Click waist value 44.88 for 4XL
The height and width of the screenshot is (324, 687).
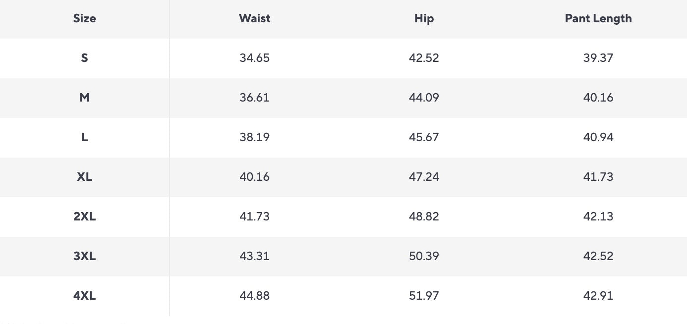click(x=254, y=296)
